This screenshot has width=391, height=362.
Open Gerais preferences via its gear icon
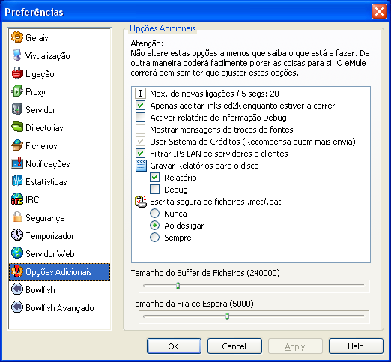17,37
